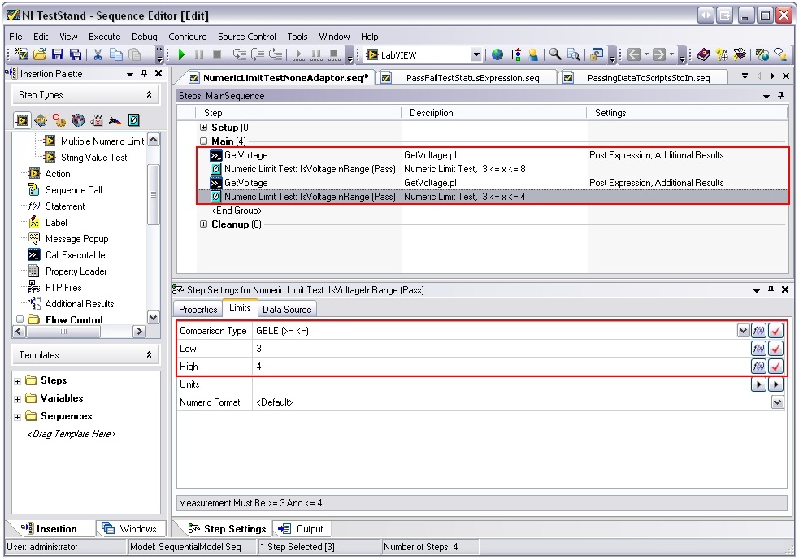The height and width of the screenshot is (560, 799).
Task: Expand the Cleanup step group
Action: click(204, 224)
